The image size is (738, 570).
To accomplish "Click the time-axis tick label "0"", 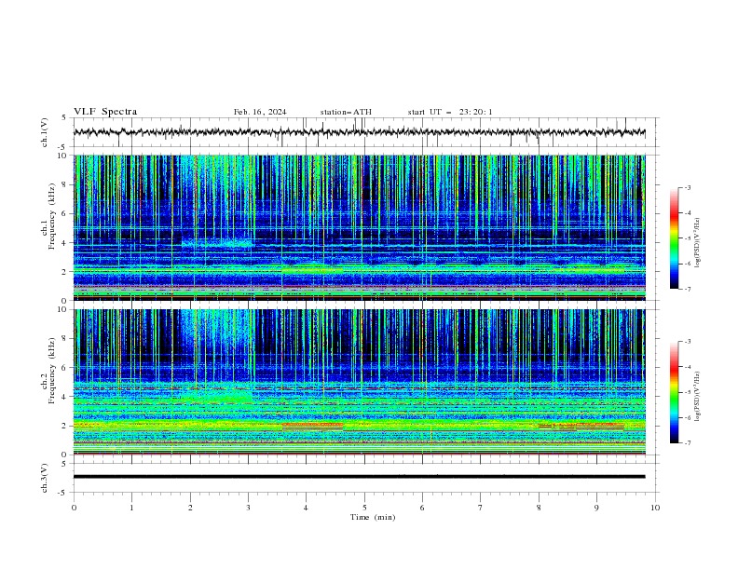I will pos(74,508).
